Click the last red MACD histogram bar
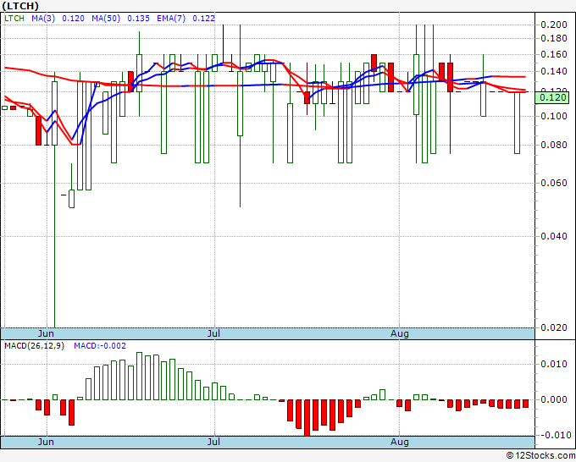The width and height of the screenshot is (576, 462). click(x=525, y=404)
